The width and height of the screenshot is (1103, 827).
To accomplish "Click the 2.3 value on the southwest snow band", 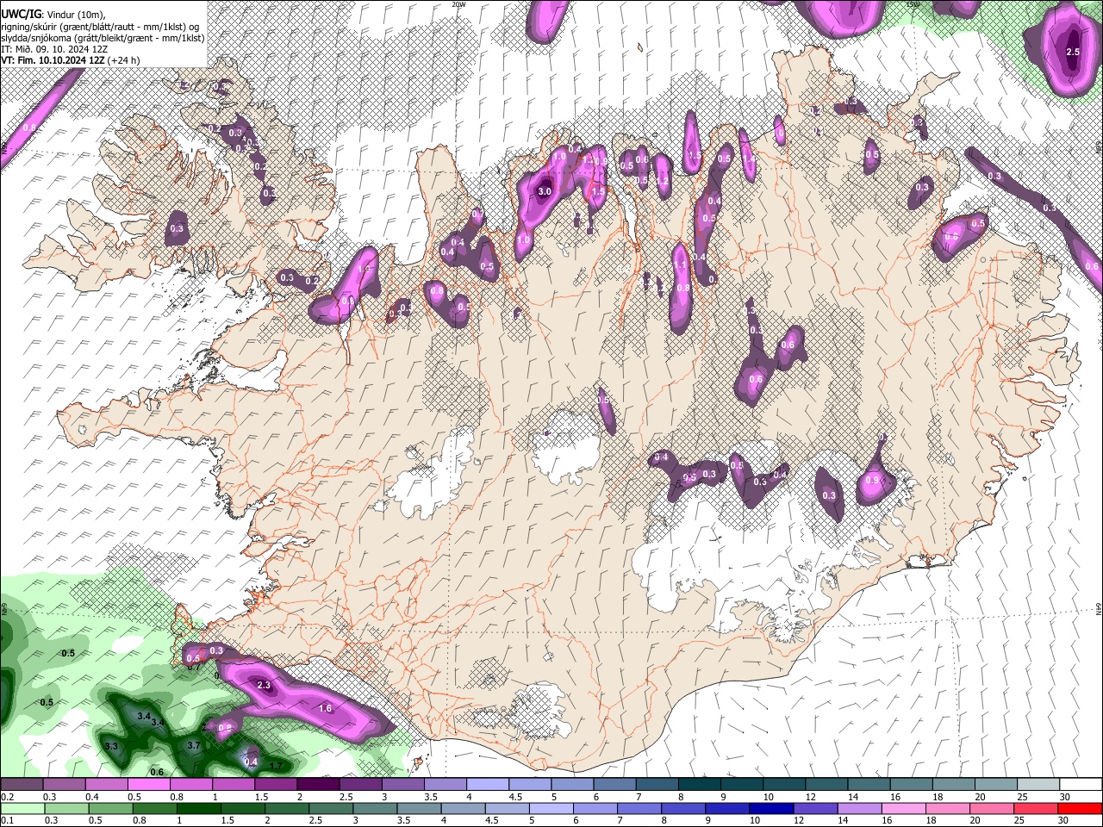I will pos(265,685).
